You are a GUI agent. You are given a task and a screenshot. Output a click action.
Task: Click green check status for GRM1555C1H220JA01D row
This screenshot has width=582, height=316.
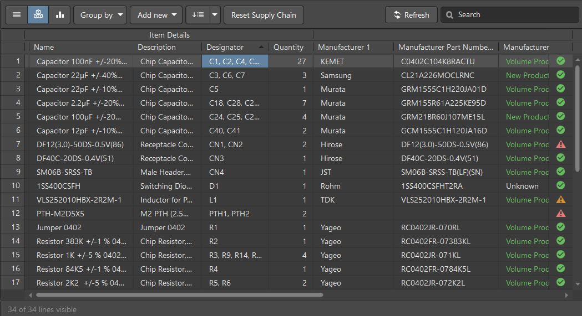click(x=560, y=89)
